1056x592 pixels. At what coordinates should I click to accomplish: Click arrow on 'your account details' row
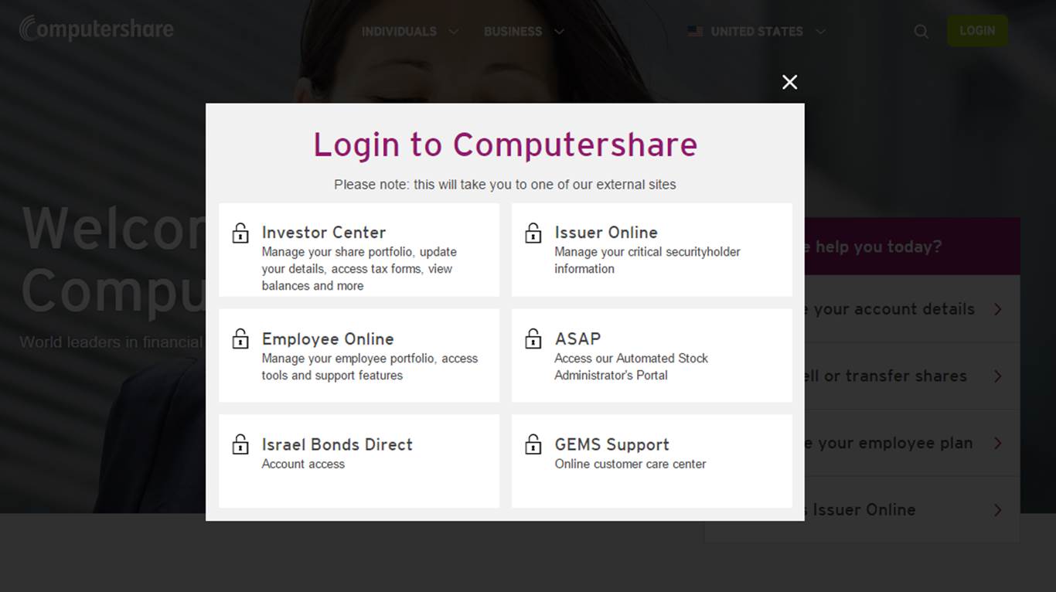(998, 309)
